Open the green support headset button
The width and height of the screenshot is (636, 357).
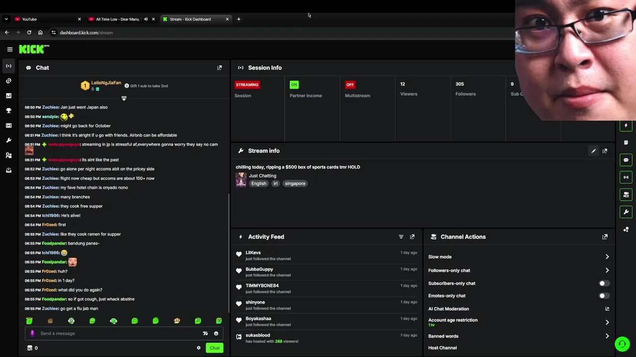click(622, 344)
